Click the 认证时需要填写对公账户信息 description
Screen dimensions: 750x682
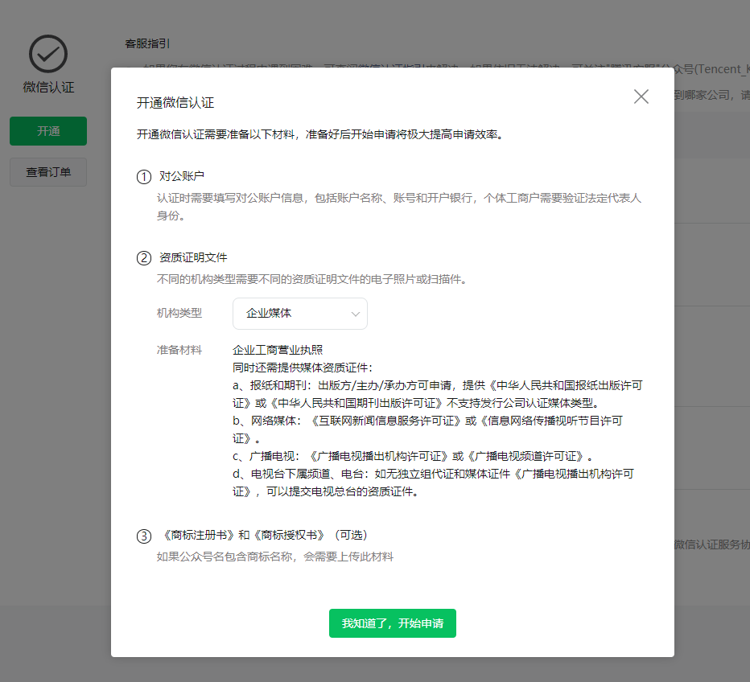399,207
